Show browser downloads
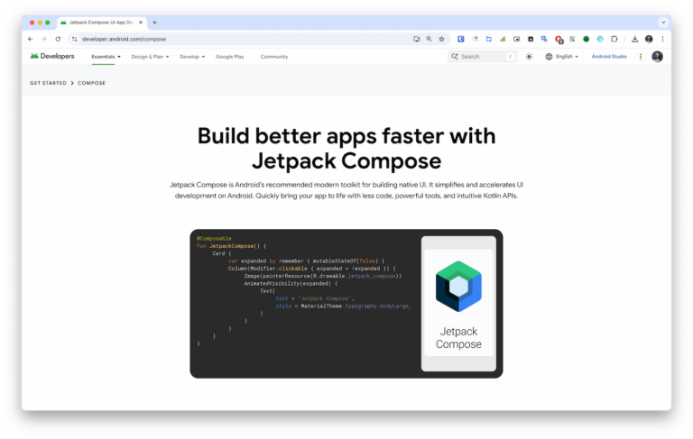 (634, 39)
